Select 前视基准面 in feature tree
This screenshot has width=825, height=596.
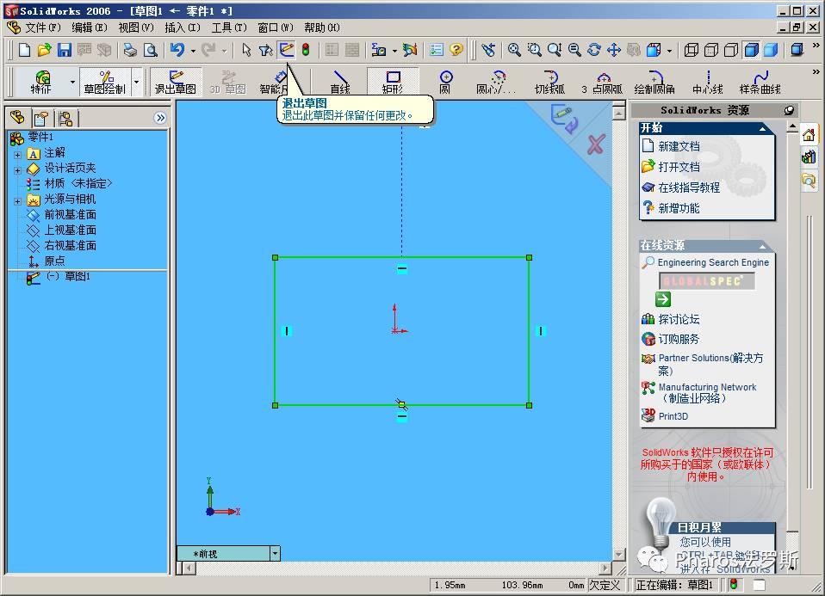70,214
